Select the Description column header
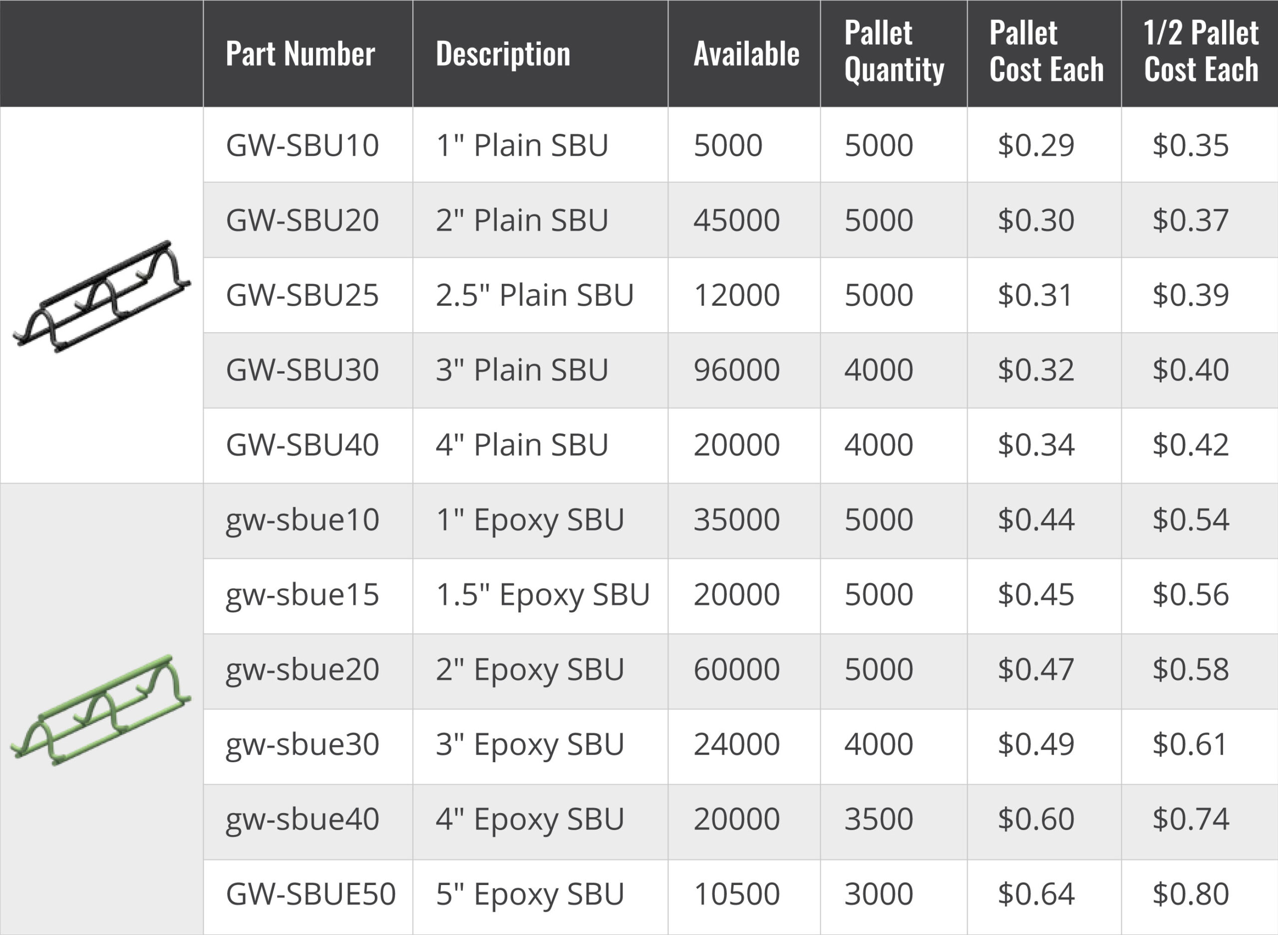The width and height of the screenshot is (1278, 935). (x=503, y=54)
